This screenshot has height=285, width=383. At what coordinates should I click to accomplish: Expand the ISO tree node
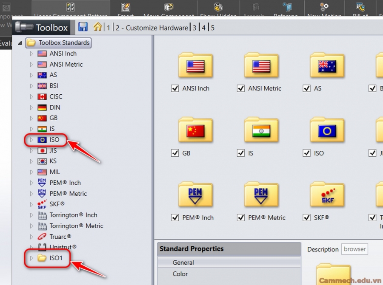(31, 140)
